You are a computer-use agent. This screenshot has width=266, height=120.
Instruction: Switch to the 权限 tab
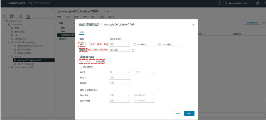(85, 17)
